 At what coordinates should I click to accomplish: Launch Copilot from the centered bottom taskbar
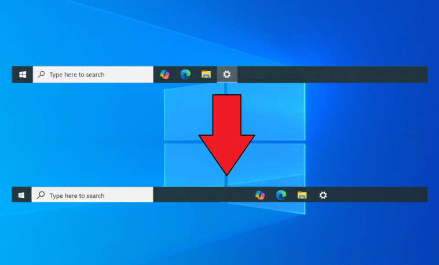[x=260, y=196]
